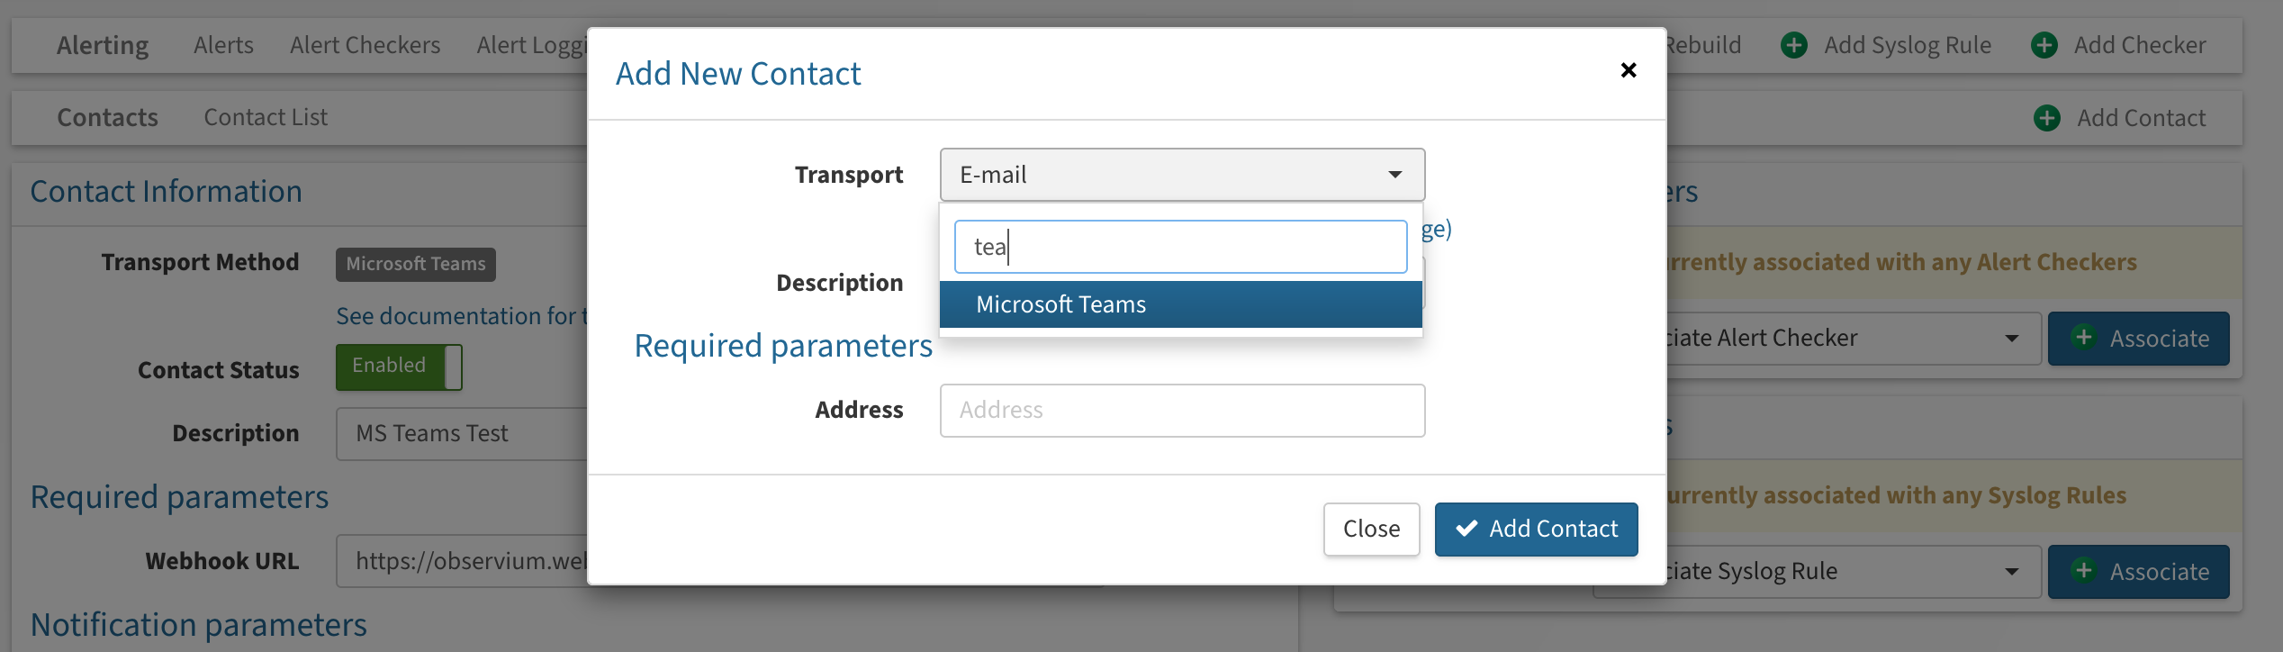Open Contact List in Contacts bar
This screenshot has height=652, width=2283.
(266, 118)
